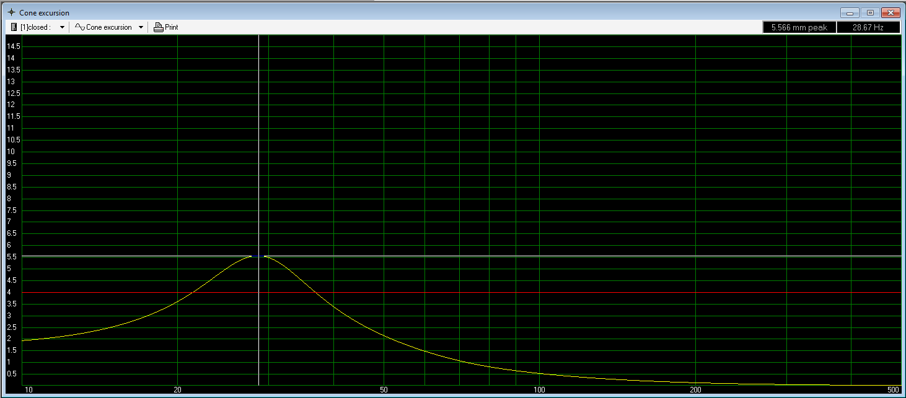The image size is (906, 398).
Task: Click the 200 label on frequency axis
Action: click(695, 390)
